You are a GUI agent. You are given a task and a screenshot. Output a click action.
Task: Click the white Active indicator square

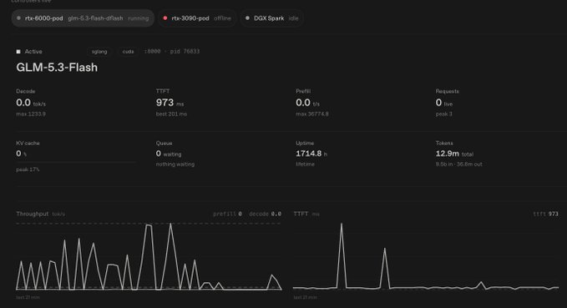pyautogui.click(x=18, y=52)
